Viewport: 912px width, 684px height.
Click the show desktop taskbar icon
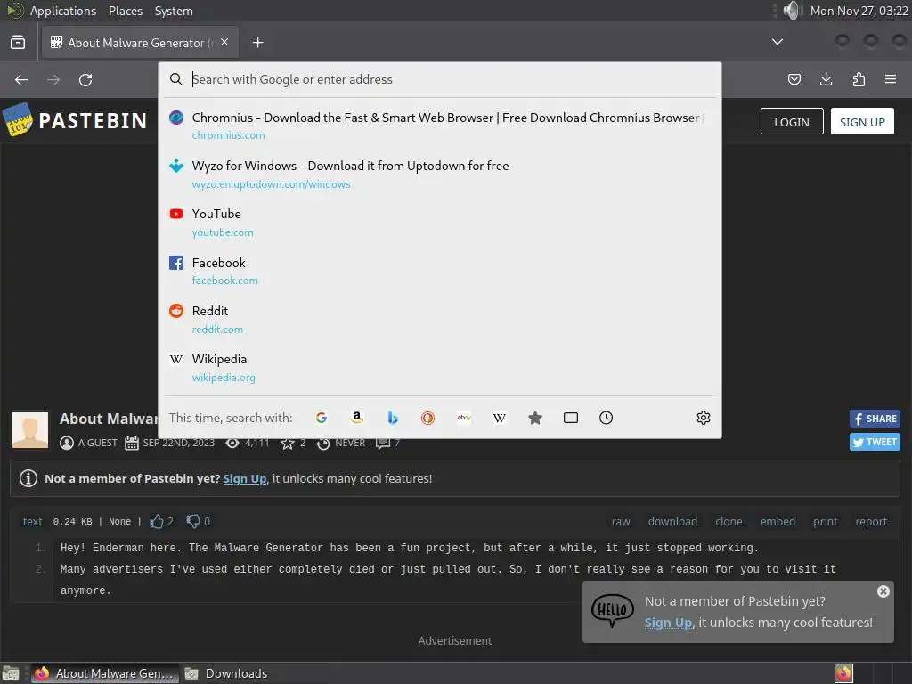11,673
